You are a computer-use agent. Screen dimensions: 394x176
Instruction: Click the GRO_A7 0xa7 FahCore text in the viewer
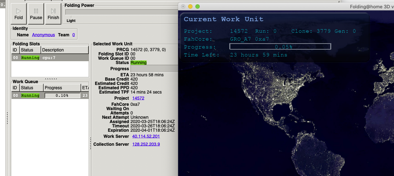pyautogui.click(x=249, y=39)
